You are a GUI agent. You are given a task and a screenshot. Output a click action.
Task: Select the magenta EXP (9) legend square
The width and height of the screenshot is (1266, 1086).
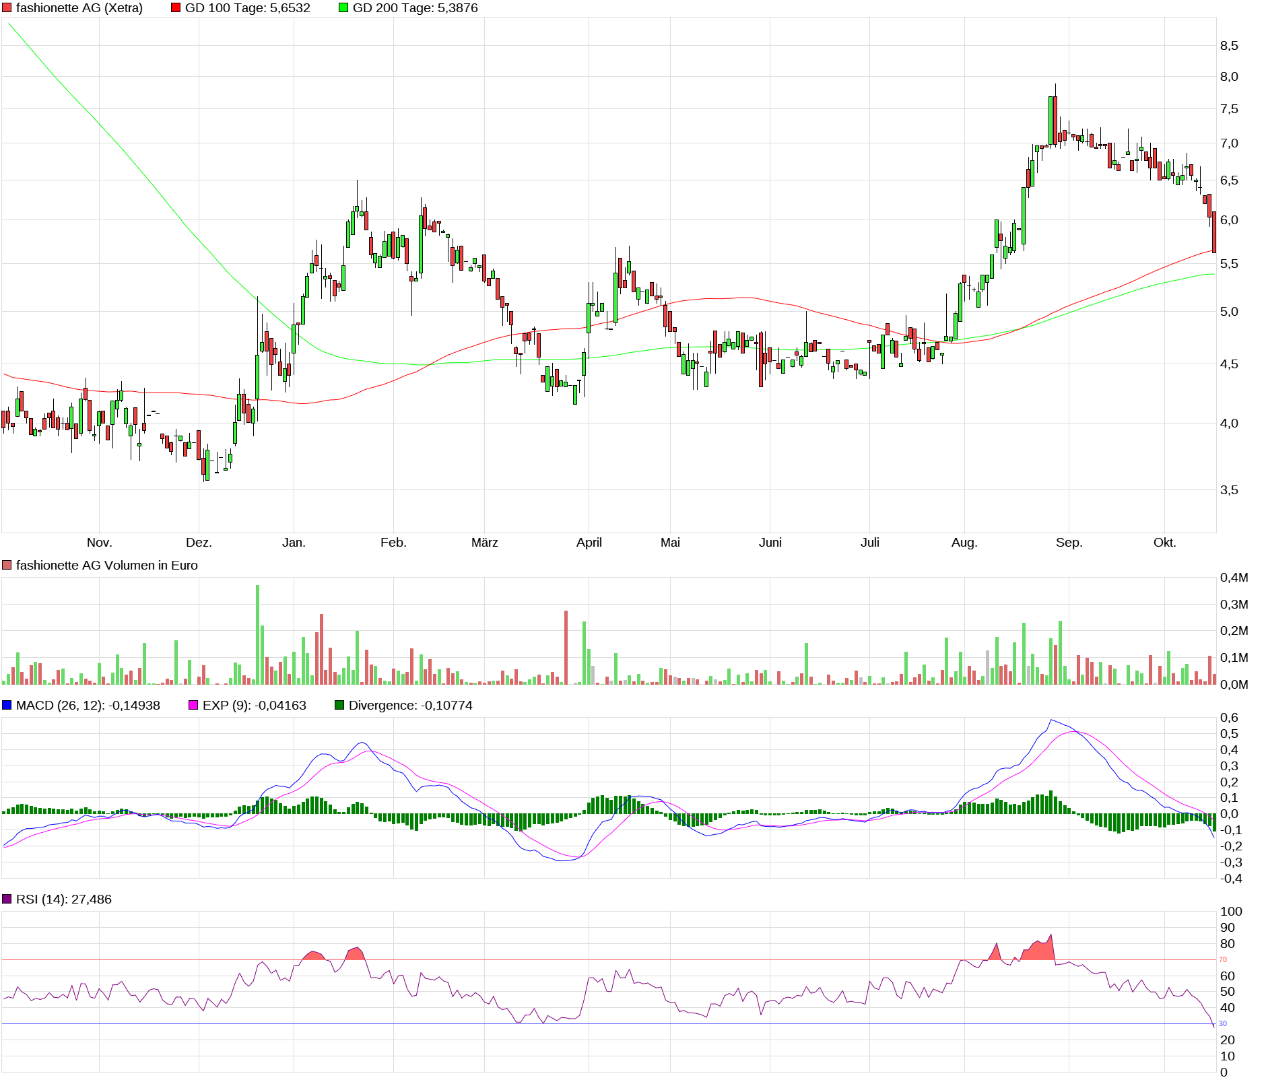point(193,706)
